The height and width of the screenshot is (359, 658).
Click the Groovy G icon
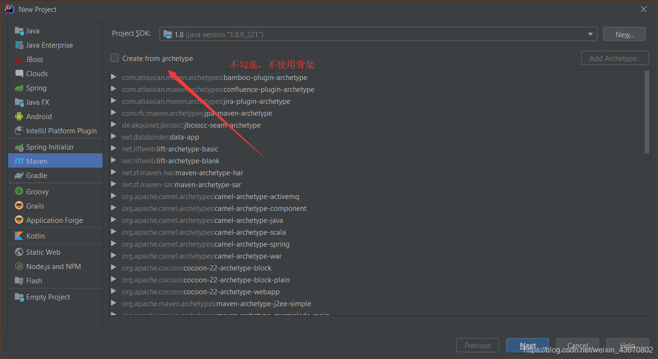[19, 191]
